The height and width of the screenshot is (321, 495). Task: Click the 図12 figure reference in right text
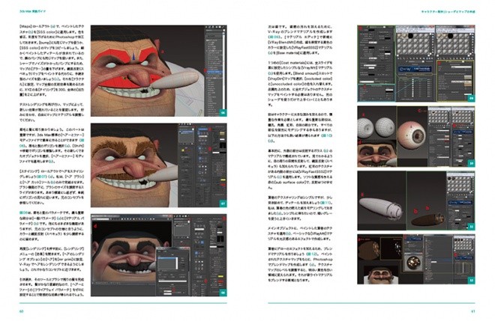point(310,254)
